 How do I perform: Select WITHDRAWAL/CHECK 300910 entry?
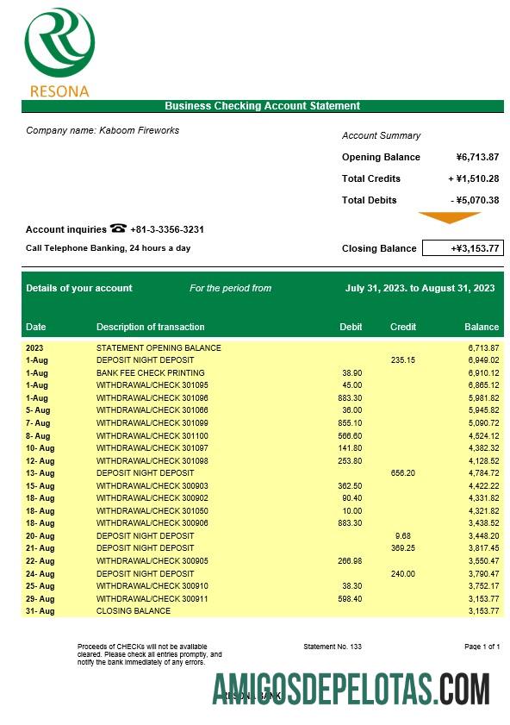(x=152, y=586)
